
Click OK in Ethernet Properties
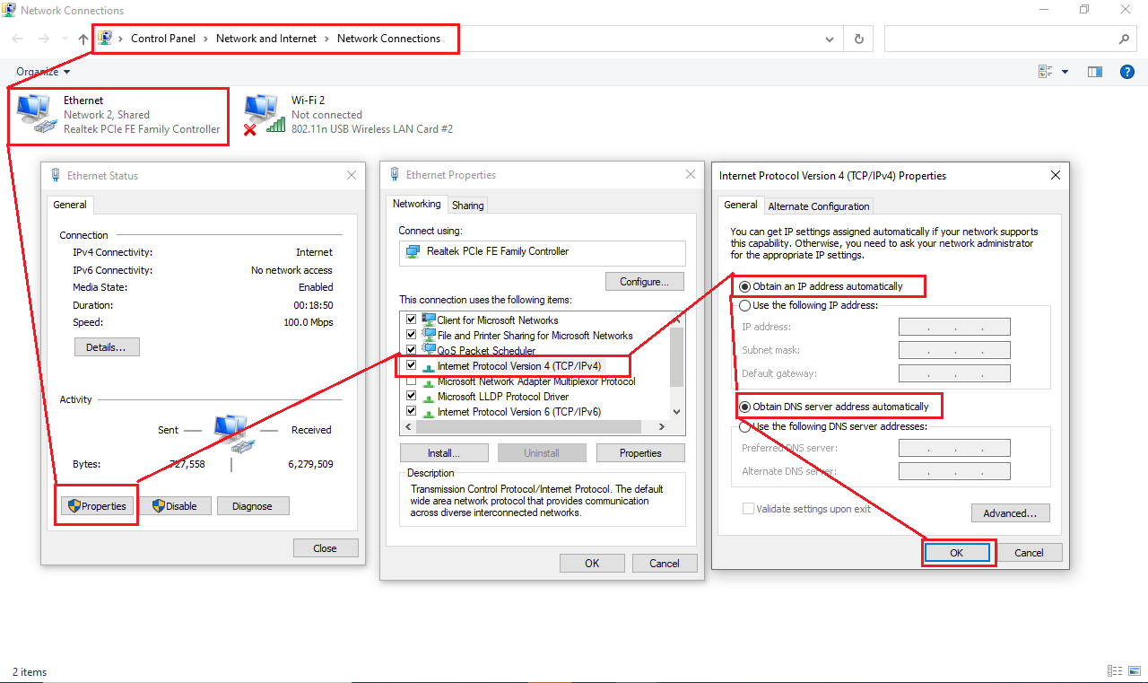pos(592,564)
